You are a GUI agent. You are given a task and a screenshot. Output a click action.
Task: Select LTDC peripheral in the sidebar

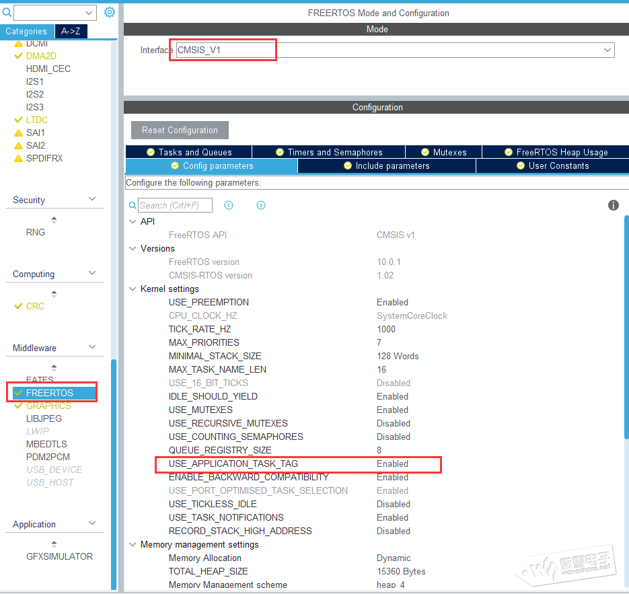37,120
